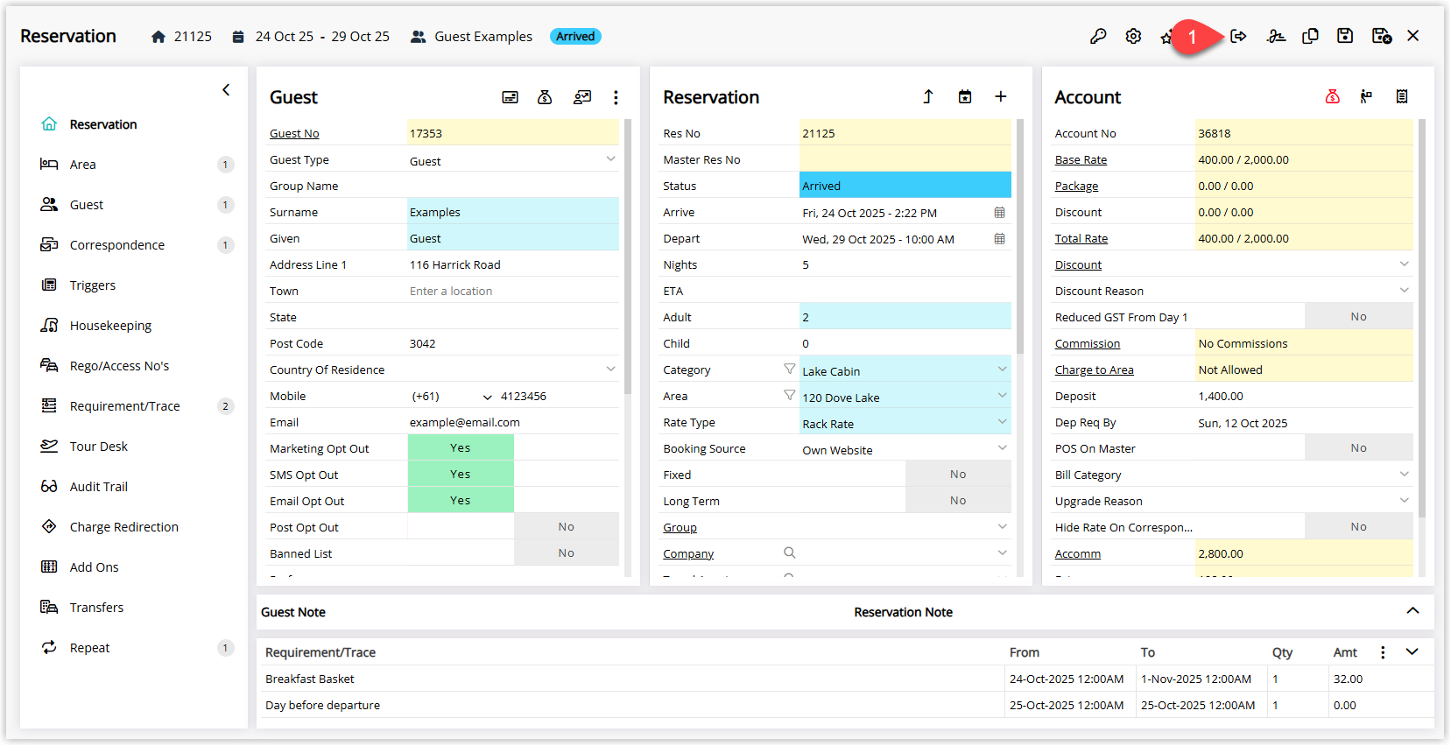Image resolution: width=1451 pixels, height=746 pixels.
Task: Open the Rate Type dropdown
Action: click(1002, 422)
